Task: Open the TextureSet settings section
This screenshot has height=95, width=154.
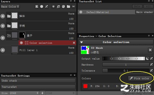Action: point(38,87)
